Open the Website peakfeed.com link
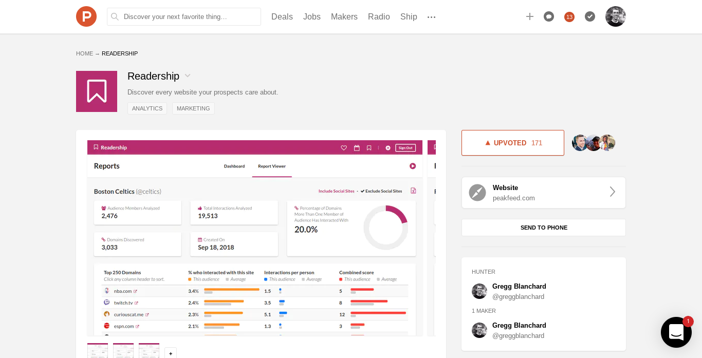The height and width of the screenshot is (358, 702). [544, 193]
